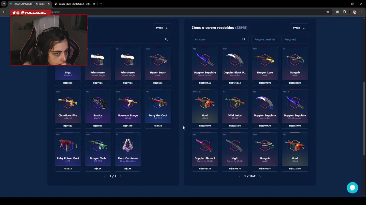The width and height of the screenshot is (366, 205).
Task: Select the Berry Gel Coat SG 553 card
Action: [158, 109]
